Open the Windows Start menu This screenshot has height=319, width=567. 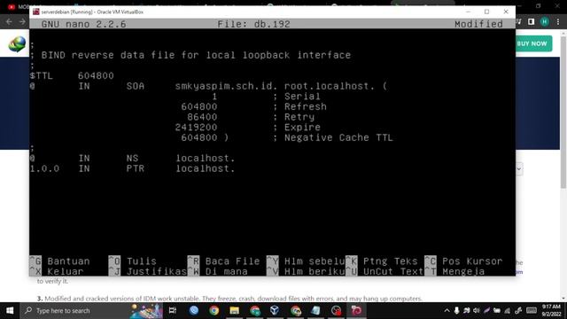click(10, 310)
